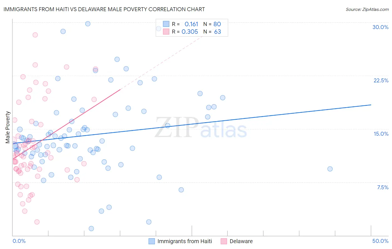Click the blue swatch beside R = 0.161
392x249 pixels.
coord(166,24)
